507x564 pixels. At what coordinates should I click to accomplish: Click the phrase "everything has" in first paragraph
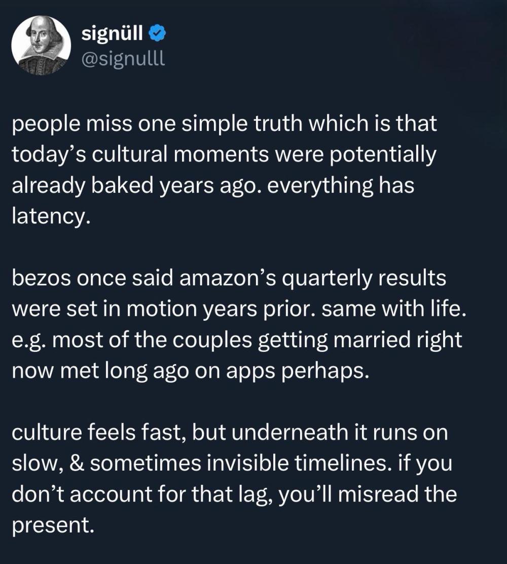coord(341,186)
